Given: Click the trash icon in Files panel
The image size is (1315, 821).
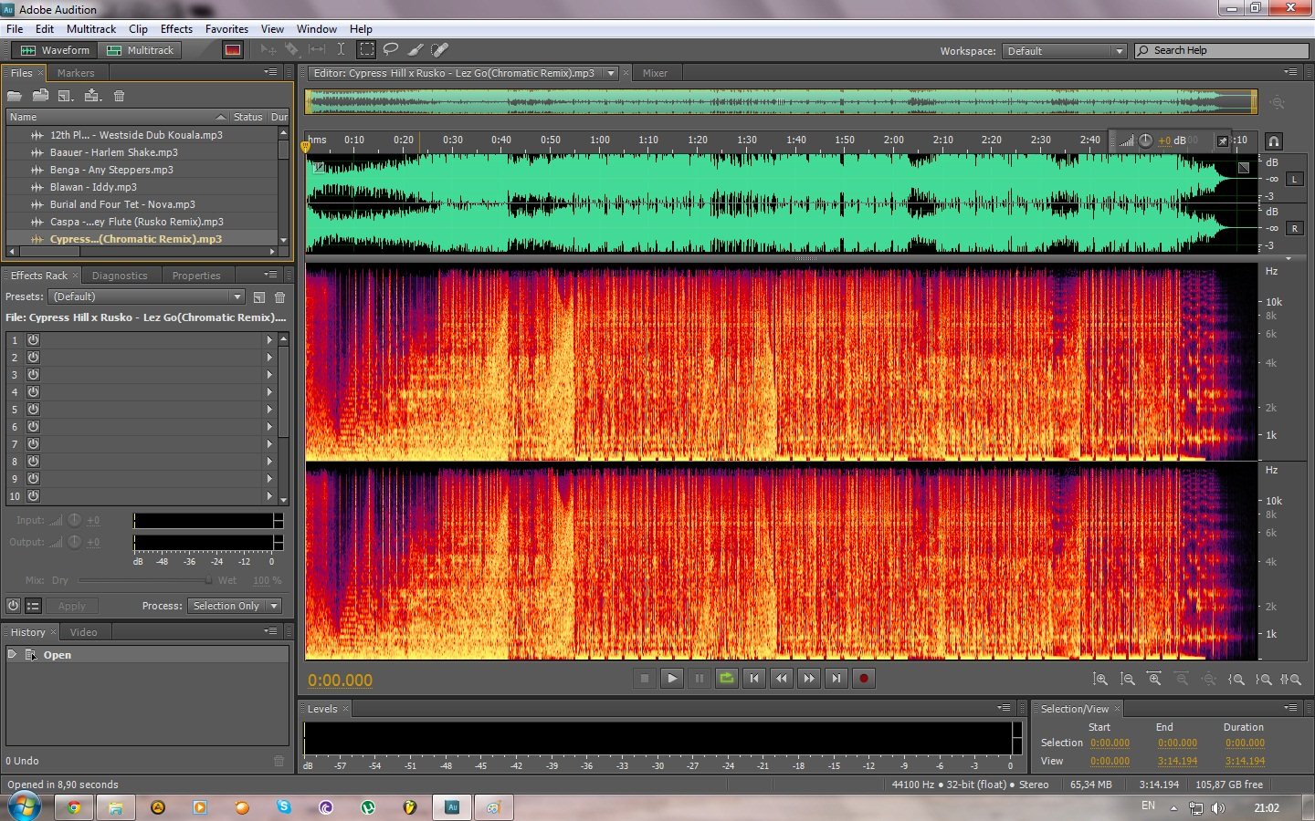Looking at the screenshot, I should 119,96.
